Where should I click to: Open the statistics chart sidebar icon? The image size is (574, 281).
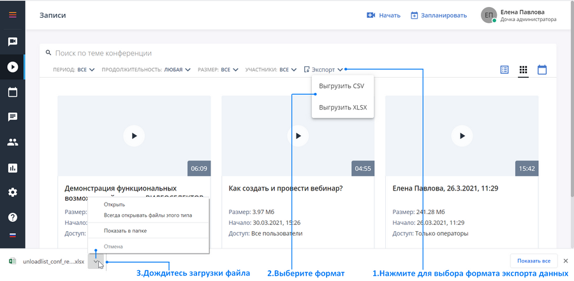[13, 168]
